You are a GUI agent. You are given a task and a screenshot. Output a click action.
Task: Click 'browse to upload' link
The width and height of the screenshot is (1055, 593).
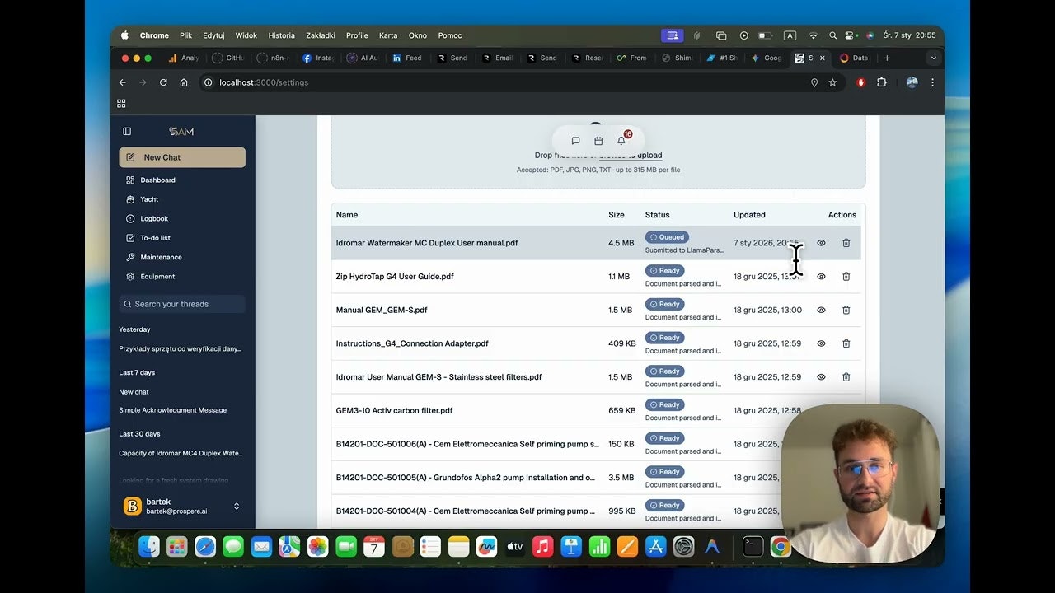(x=631, y=156)
